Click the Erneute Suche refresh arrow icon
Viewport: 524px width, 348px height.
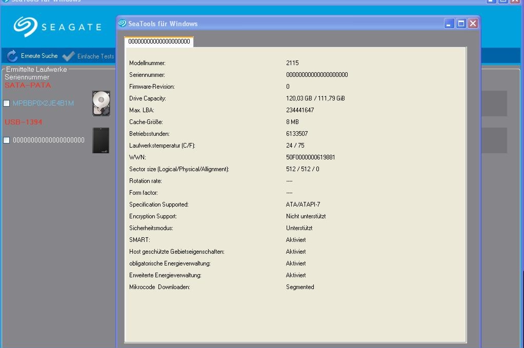pyautogui.click(x=12, y=56)
